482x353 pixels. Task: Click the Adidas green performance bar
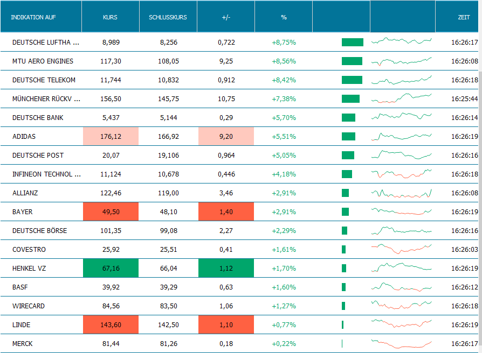348,137
